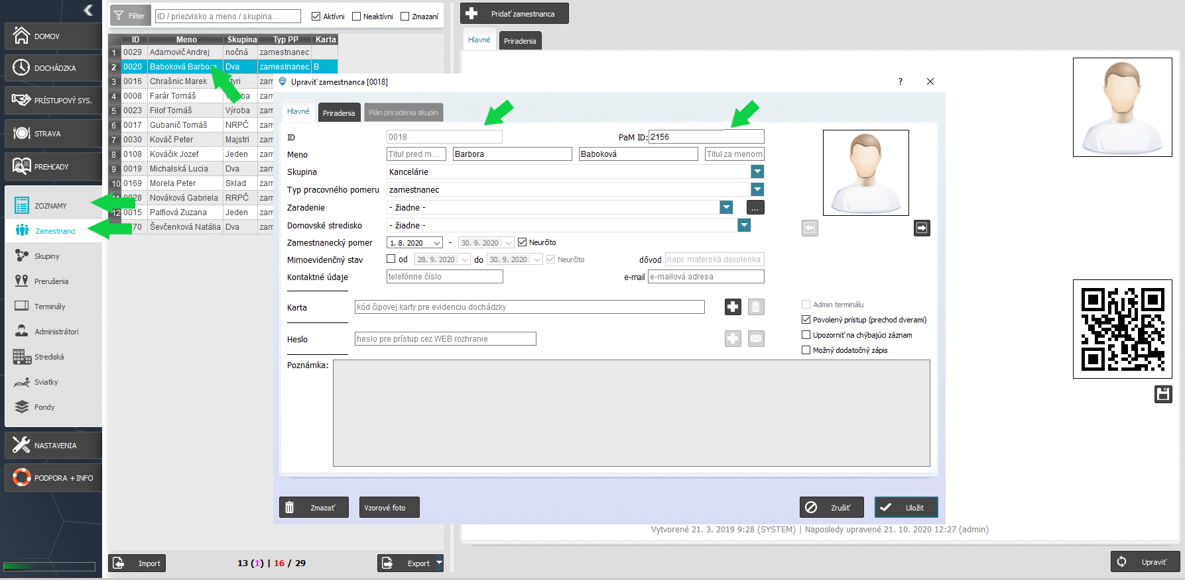Select Zamestnanci in the sidebar
This screenshot has width=1185, height=580.
[x=55, y=231]
